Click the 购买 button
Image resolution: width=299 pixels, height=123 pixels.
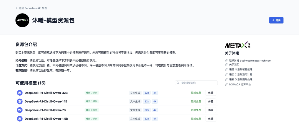click(x=276, y=20)
